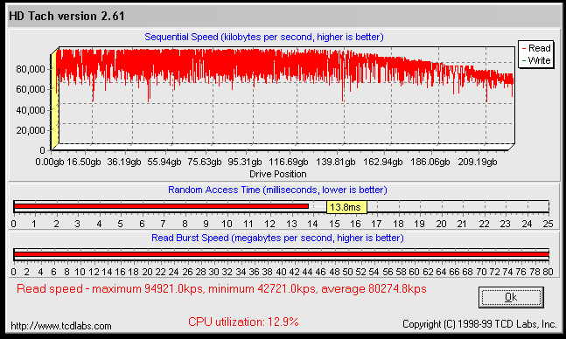Click the Drive Position axis label

tap(278, 174)
